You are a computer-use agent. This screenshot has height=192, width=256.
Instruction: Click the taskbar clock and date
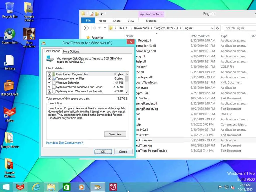pyautogui.click(x=245, y=187)
